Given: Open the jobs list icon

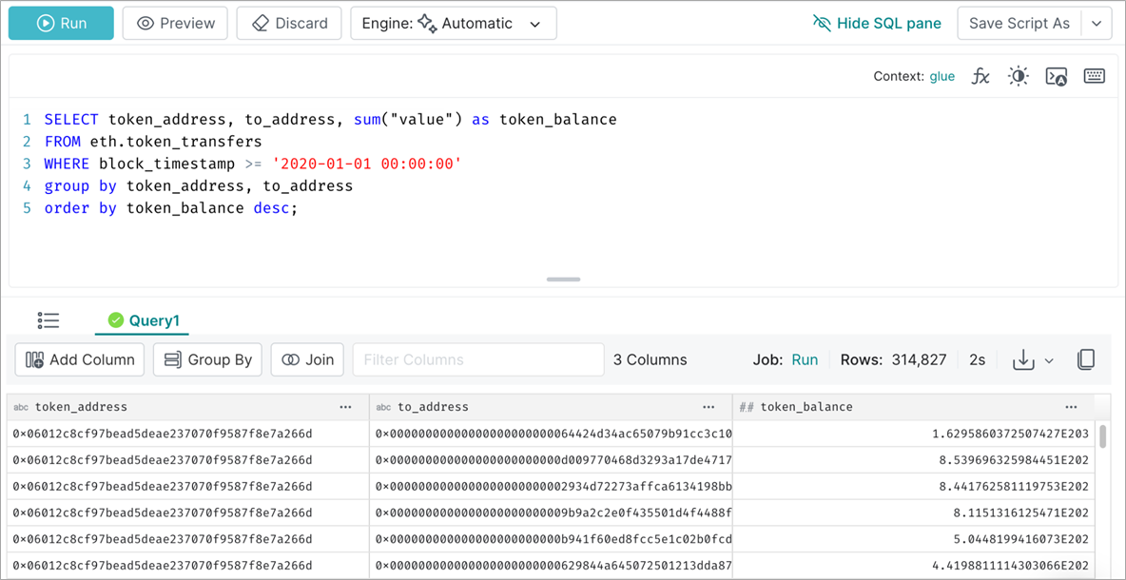Looking at the screenshot, I should pos(49,320).
